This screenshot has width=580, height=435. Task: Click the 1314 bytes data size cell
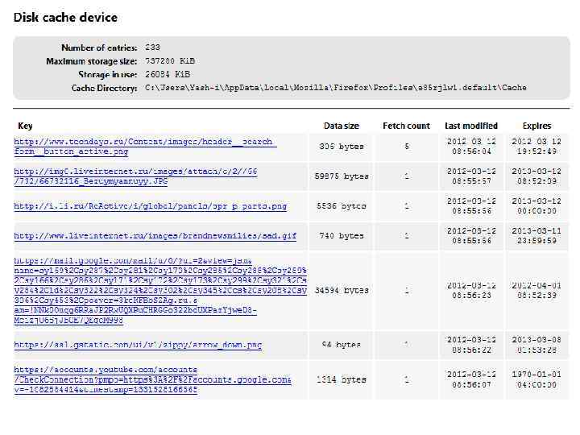coord(341,379)
